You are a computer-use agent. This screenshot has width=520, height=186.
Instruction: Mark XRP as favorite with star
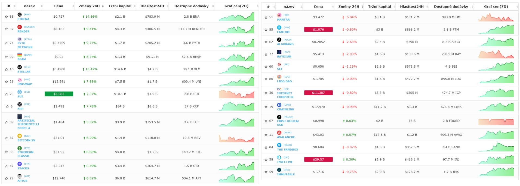click(x=7, y=106)
